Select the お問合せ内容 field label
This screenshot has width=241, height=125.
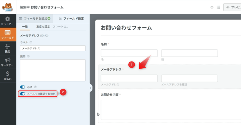point(110,95)
